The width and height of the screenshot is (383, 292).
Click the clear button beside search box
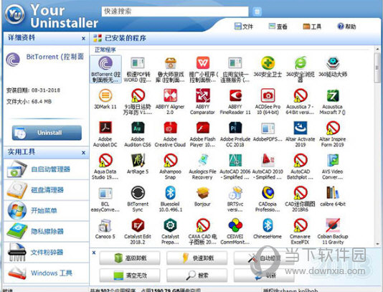257,11
